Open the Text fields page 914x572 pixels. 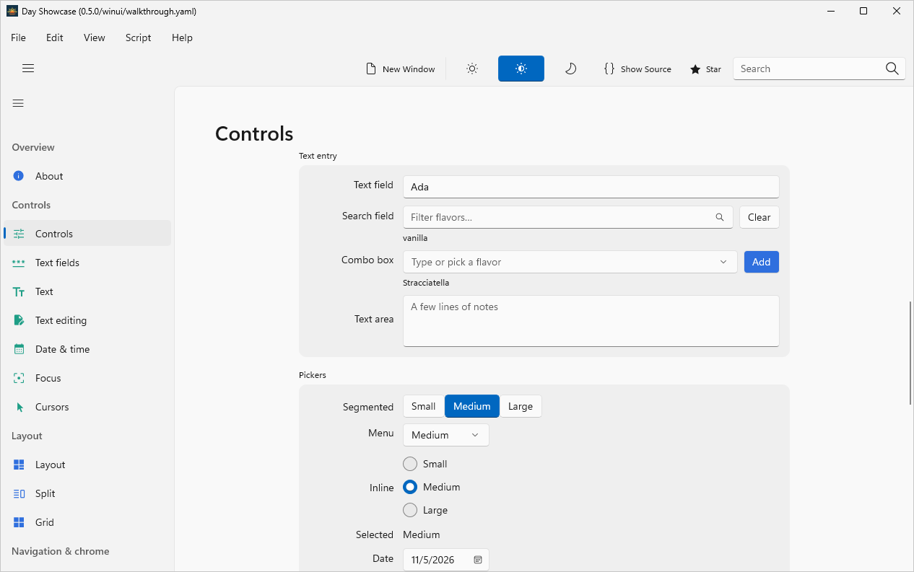pyautogui.click(x=87, y=263)
